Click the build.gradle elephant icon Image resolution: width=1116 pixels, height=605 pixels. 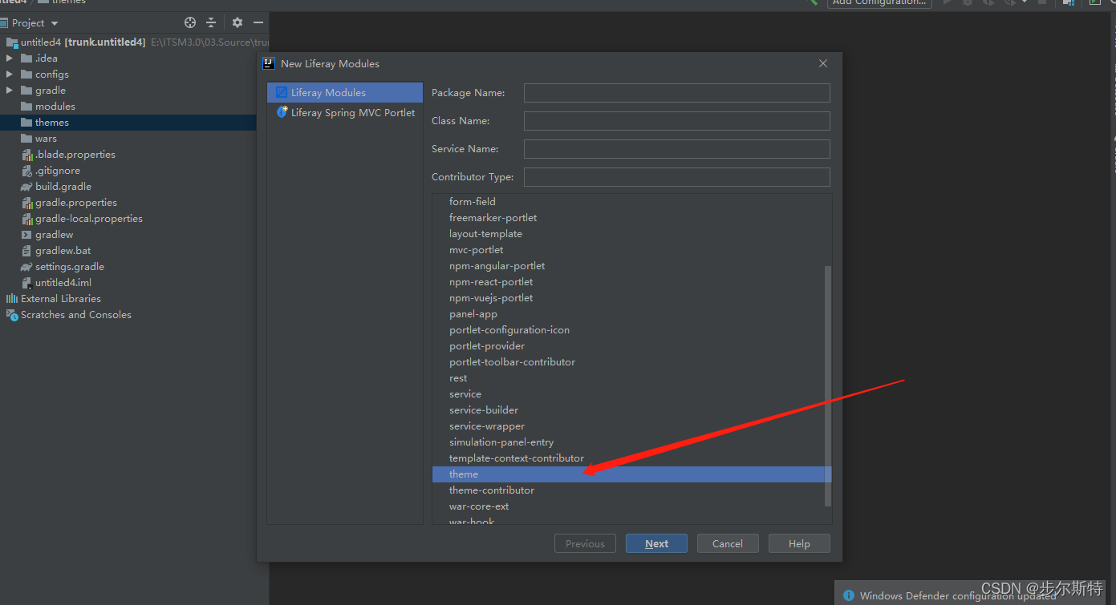(x=26, y=187)
